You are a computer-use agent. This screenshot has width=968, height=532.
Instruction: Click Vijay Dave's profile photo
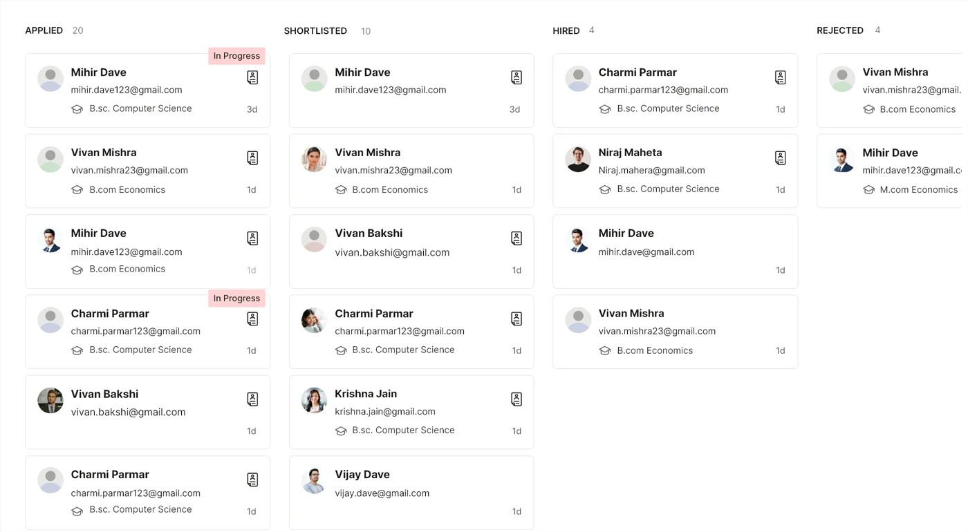pyautogui.click(x=314, y=481)
